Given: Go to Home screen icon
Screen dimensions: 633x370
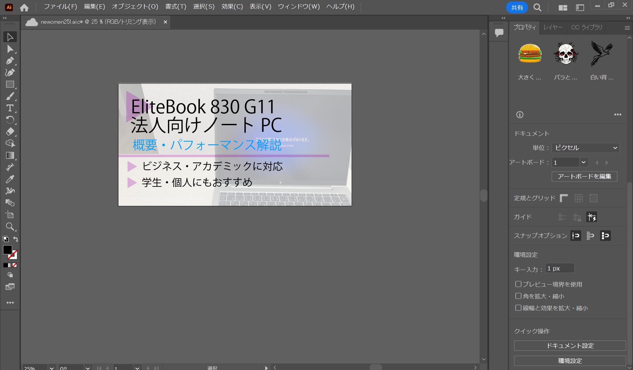Looking at the screenshot, I should coord(24,7).
